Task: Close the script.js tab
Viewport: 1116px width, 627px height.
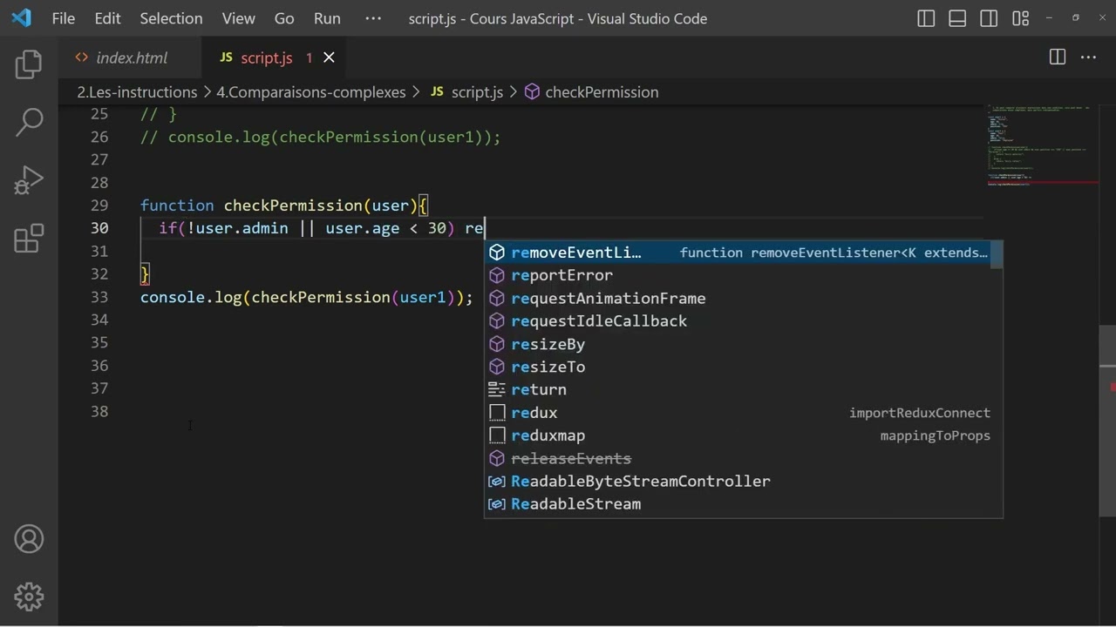Action: [329, 57]
